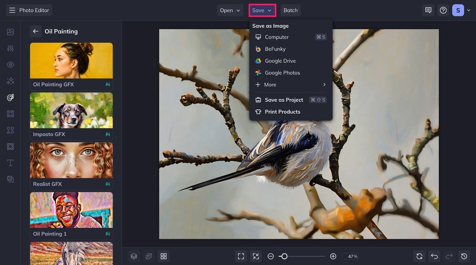
Task: Click the user avatar S
Action: pyautogui.click(x=458, y=10)
